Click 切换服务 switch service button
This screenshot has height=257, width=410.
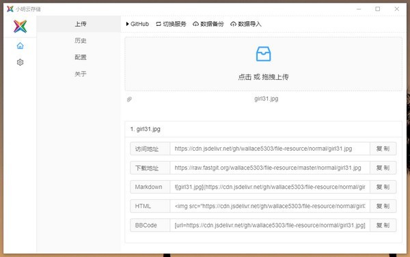(171, 24)
